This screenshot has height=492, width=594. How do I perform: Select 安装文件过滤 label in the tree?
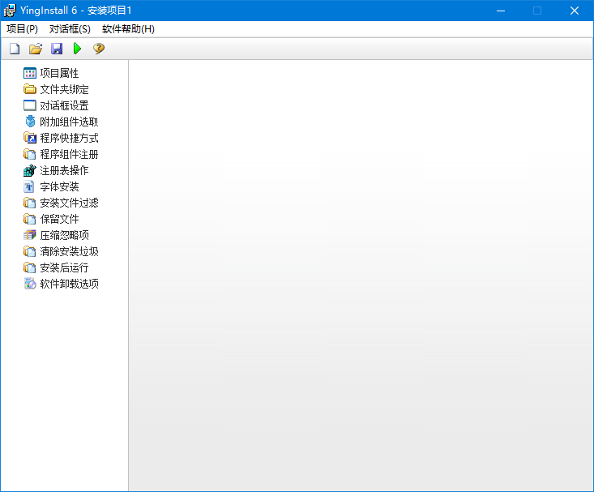pos(70,203)
